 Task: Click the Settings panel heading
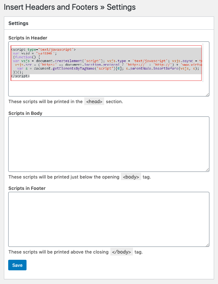pyautogui.click(x=18, y=23)
